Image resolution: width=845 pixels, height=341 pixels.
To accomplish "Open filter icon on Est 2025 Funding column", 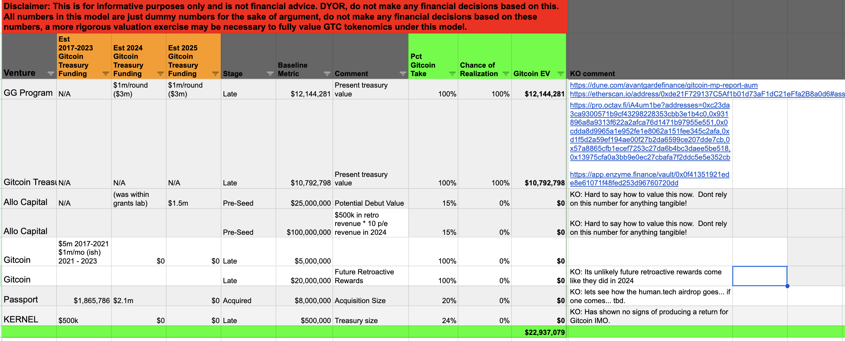I will [x=215, y=74].
